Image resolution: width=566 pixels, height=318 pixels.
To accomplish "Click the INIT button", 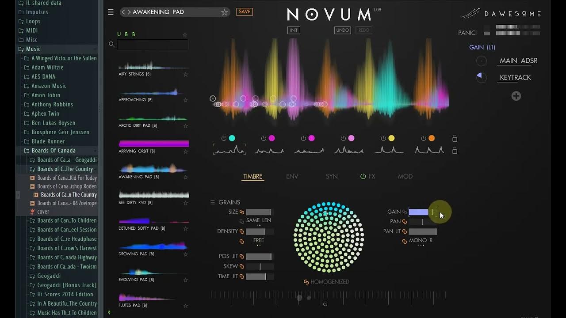I will 294,30.
